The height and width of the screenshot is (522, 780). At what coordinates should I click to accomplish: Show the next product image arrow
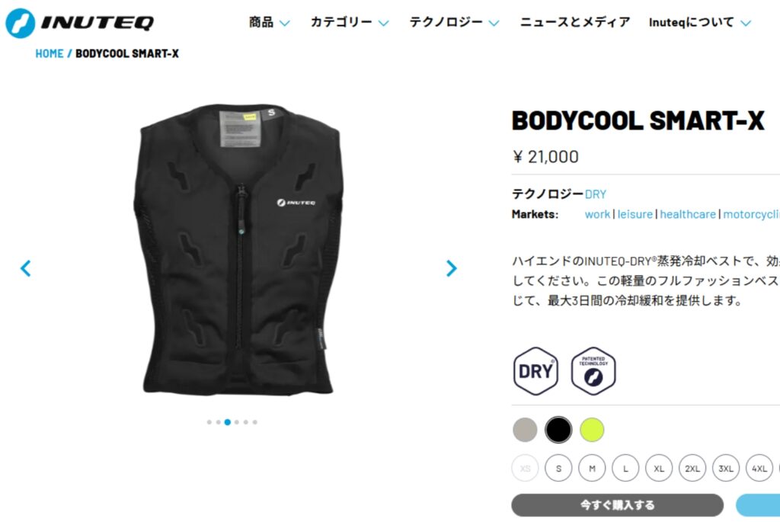(x=451, y=268)
